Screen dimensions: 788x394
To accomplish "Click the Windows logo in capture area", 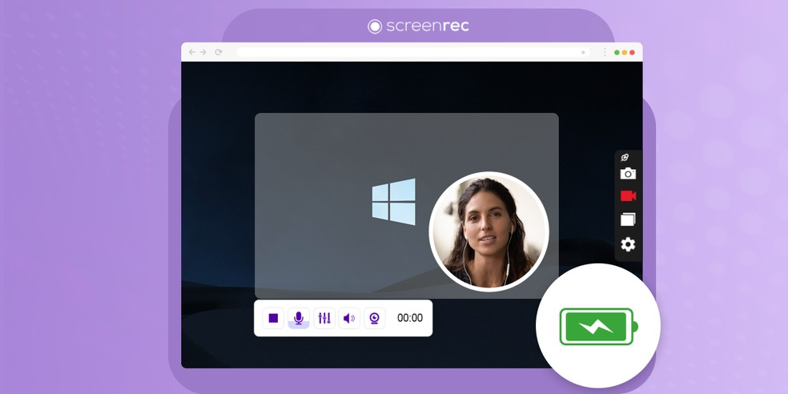I will (394, 202).
